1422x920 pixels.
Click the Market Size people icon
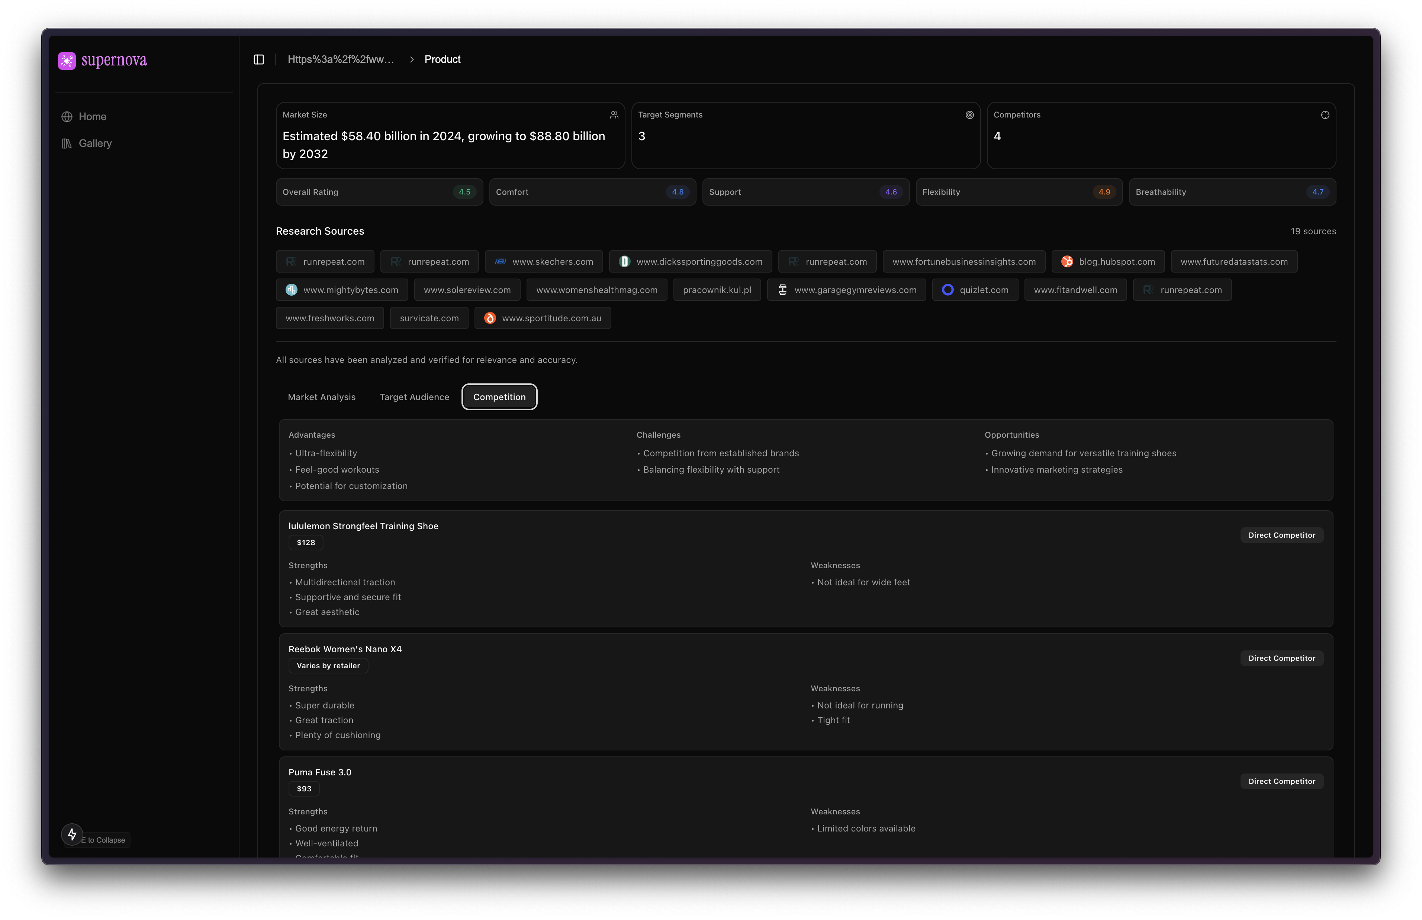click(614, 115)
